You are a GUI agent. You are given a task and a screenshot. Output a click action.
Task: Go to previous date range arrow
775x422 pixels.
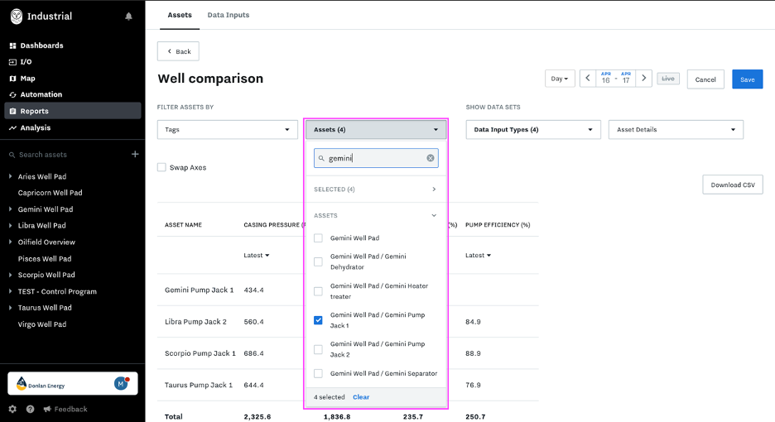[588, 78]
